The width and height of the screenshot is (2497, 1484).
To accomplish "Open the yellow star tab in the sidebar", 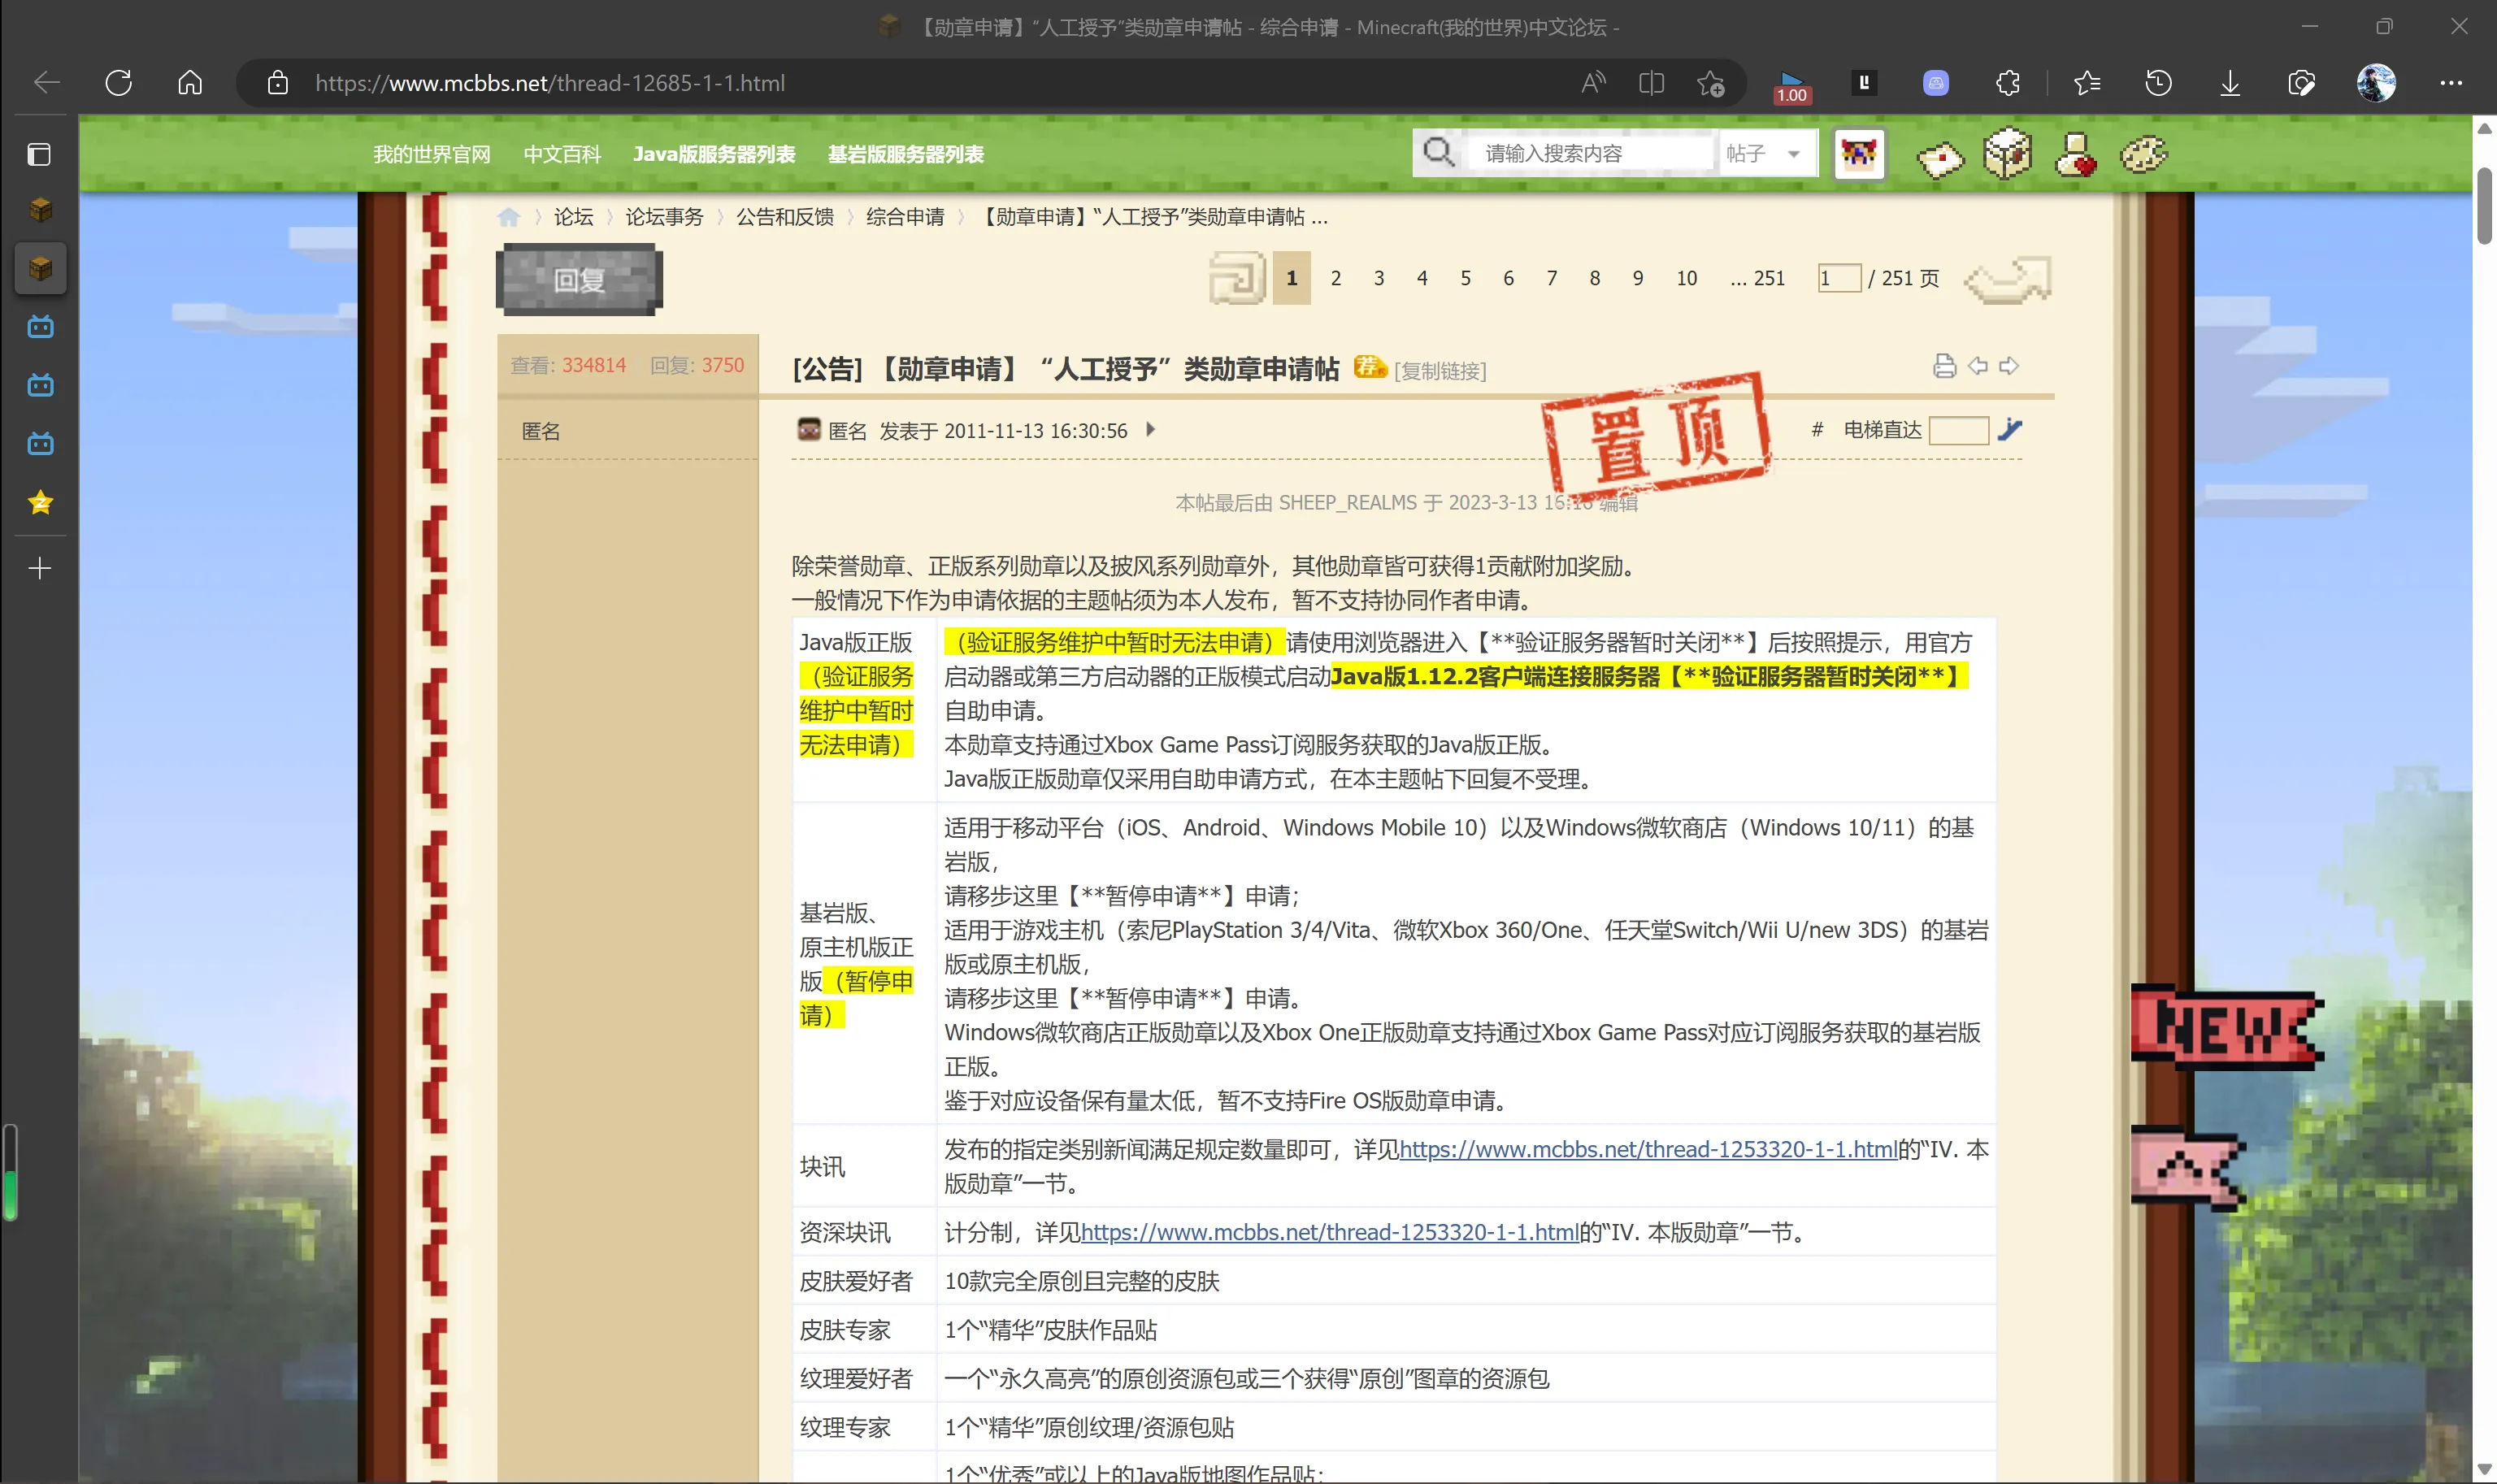I will pos(40,502).
